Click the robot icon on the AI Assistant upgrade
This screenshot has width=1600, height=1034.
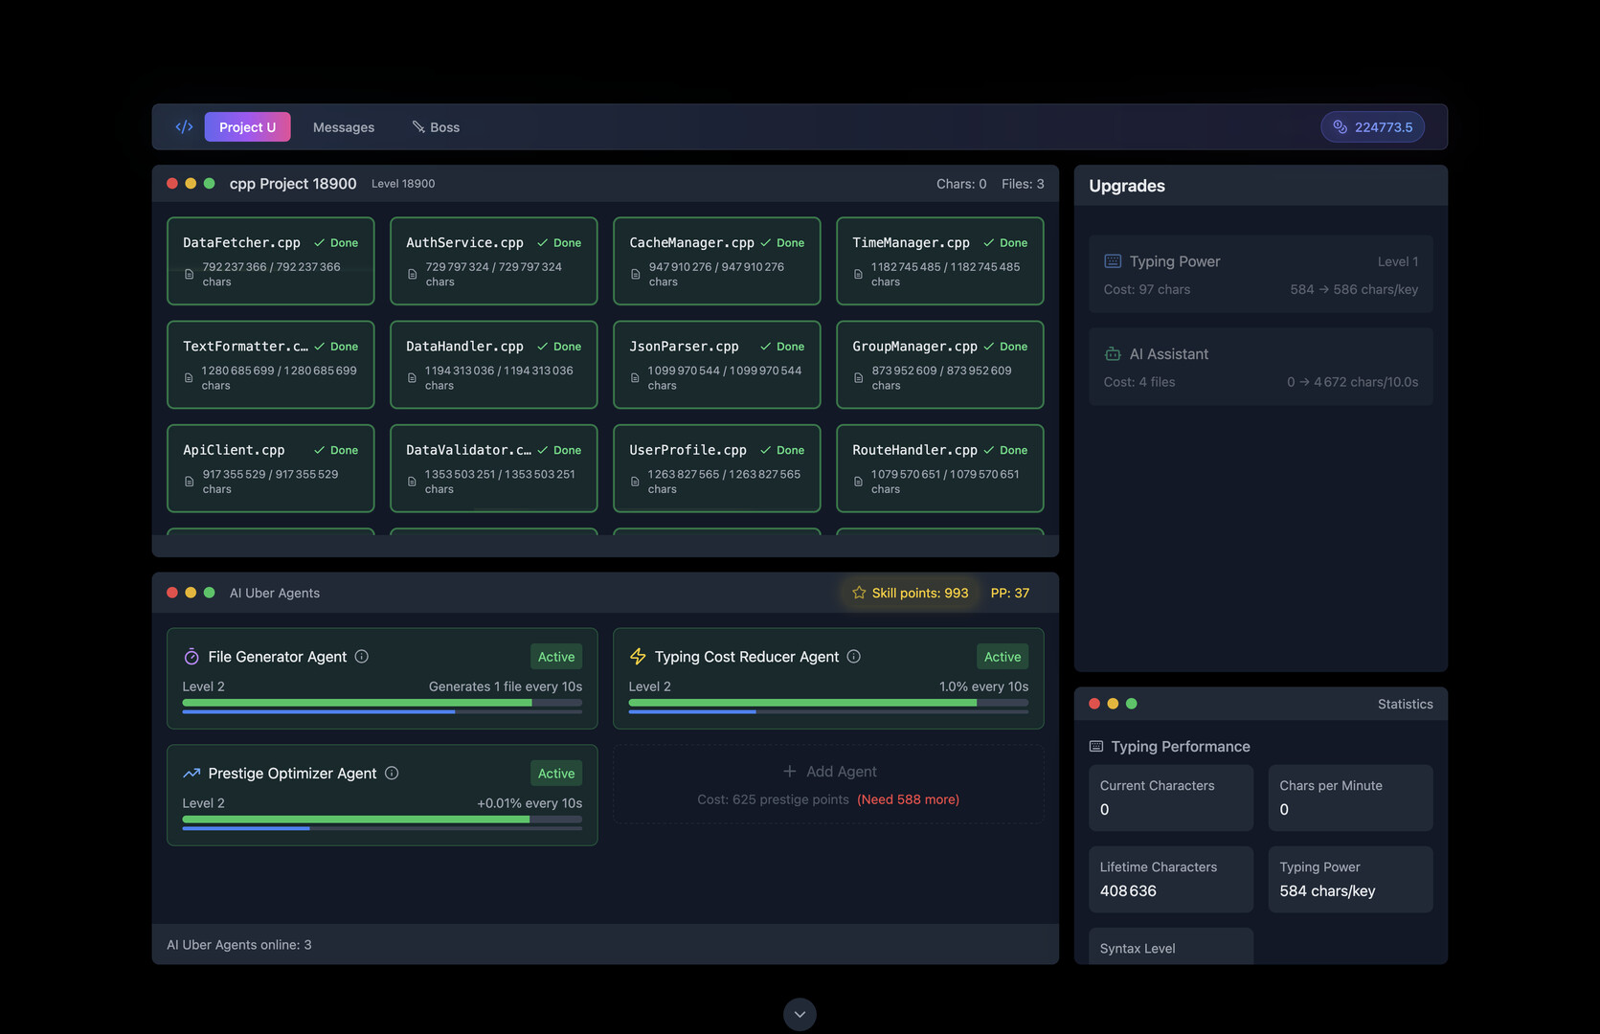pos(1113,353)
